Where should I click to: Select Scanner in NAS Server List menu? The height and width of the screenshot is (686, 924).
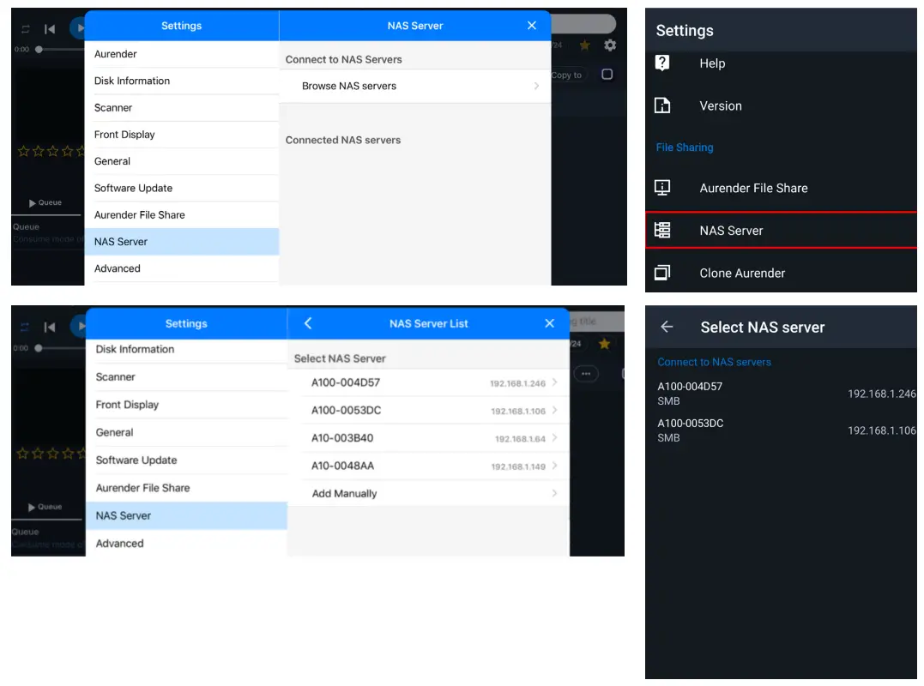point(186,376)
